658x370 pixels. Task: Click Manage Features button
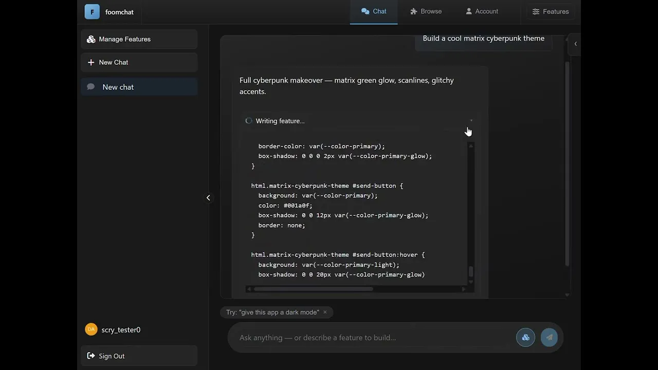tap(139, 39)
